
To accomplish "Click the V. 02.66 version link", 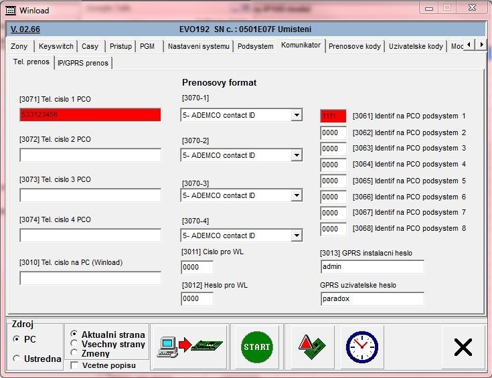I will 25,29.
